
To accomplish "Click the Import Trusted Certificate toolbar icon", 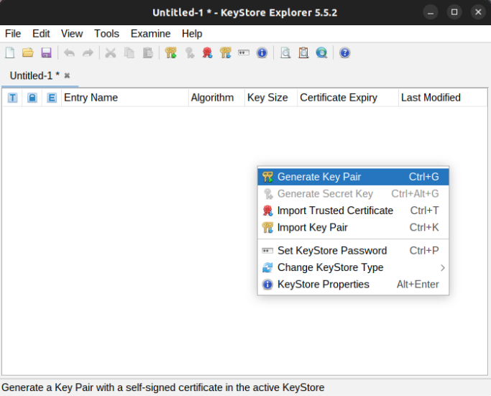I will pos(207,52).
